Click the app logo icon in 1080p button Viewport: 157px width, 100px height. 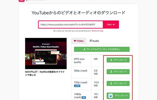point(111,96)
